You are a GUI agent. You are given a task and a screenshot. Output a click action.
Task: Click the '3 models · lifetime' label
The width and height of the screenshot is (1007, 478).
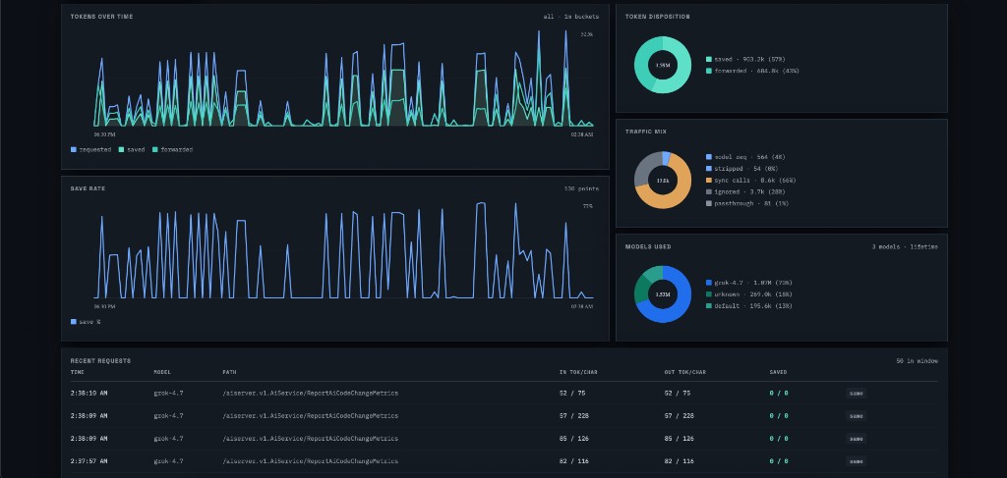point(905,246)
